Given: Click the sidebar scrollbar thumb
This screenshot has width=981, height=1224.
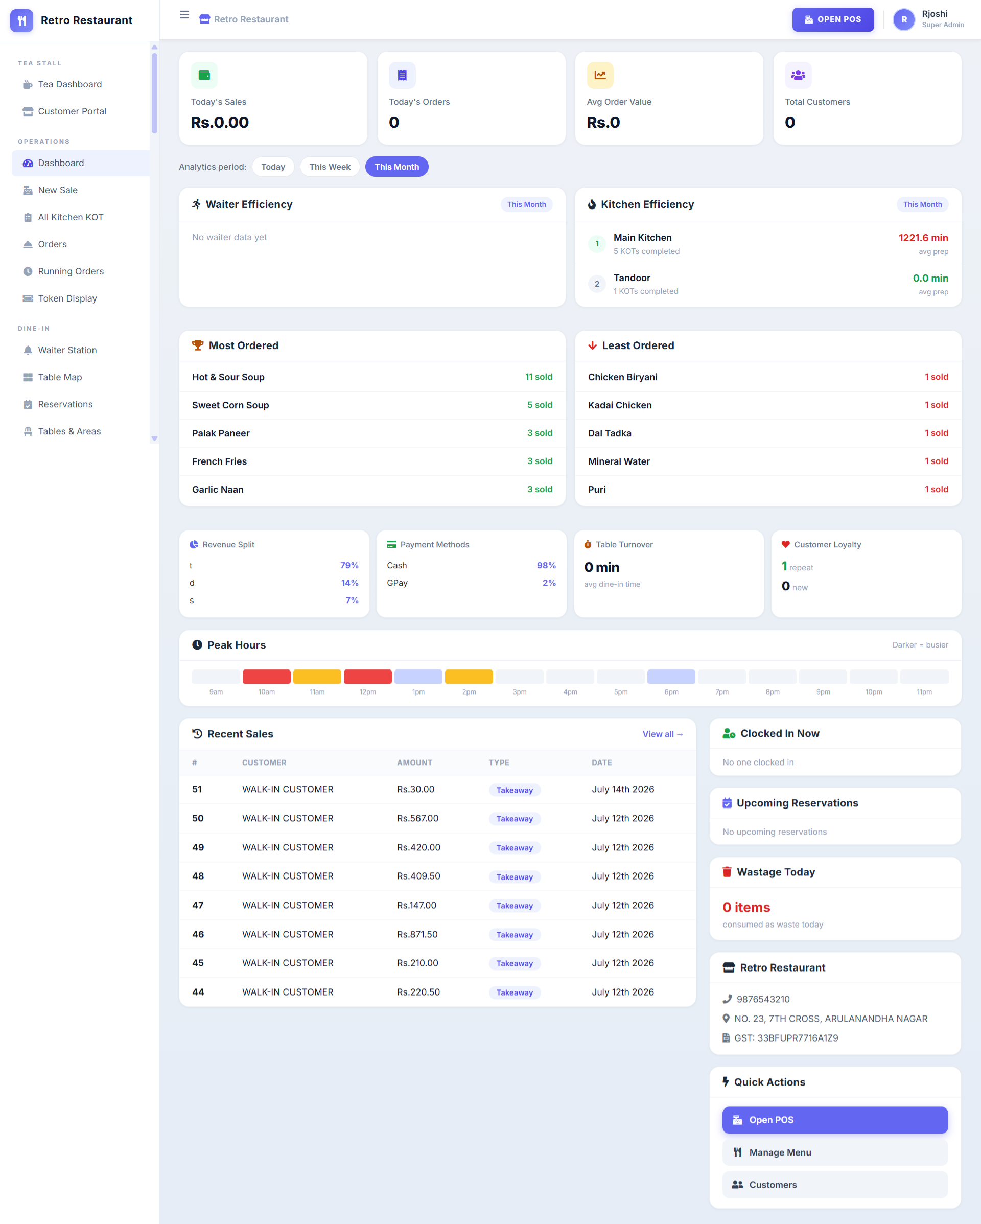Looking at the screenshot, I should tap(154, 93).
